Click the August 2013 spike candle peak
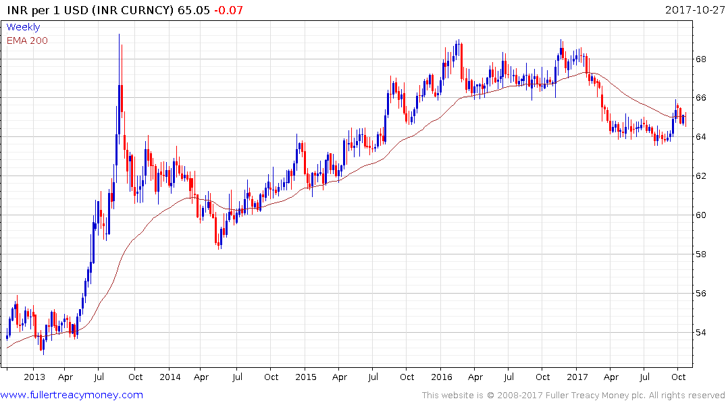This screenshot has width=726, height=405. click(119, 35)
